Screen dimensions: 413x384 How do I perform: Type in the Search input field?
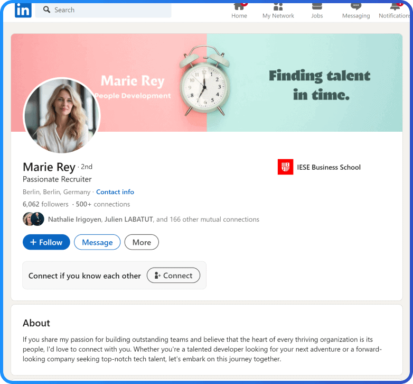111,10
